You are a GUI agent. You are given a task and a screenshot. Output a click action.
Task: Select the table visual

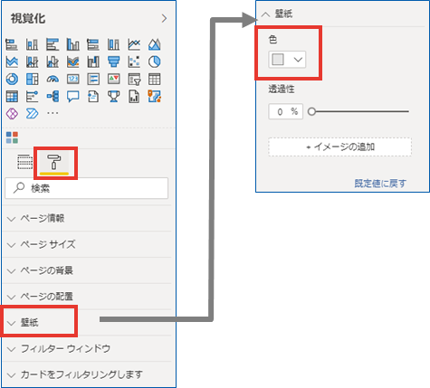[x=154, y=80]
